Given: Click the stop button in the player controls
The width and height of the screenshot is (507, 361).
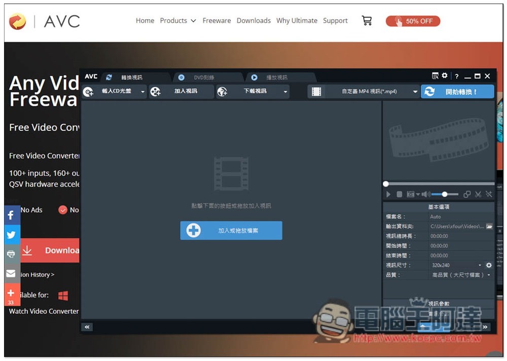Looking at the screenshot, I should click(400, 194).
